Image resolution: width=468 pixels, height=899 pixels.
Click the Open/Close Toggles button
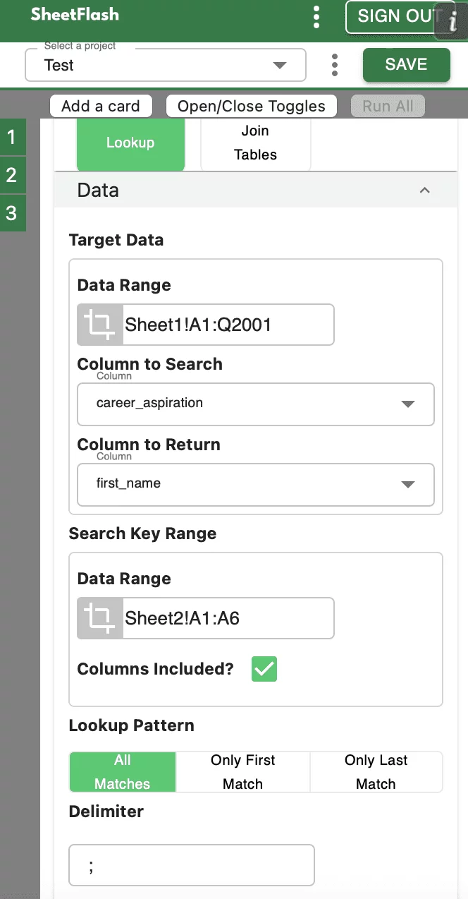click(252, 106)
